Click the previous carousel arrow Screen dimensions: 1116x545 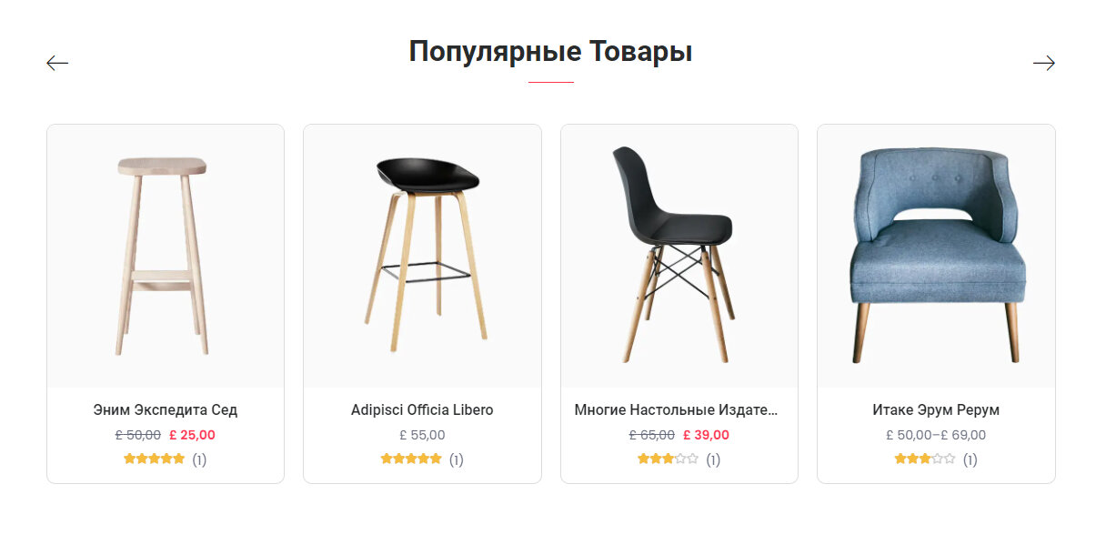click(57, 63)
